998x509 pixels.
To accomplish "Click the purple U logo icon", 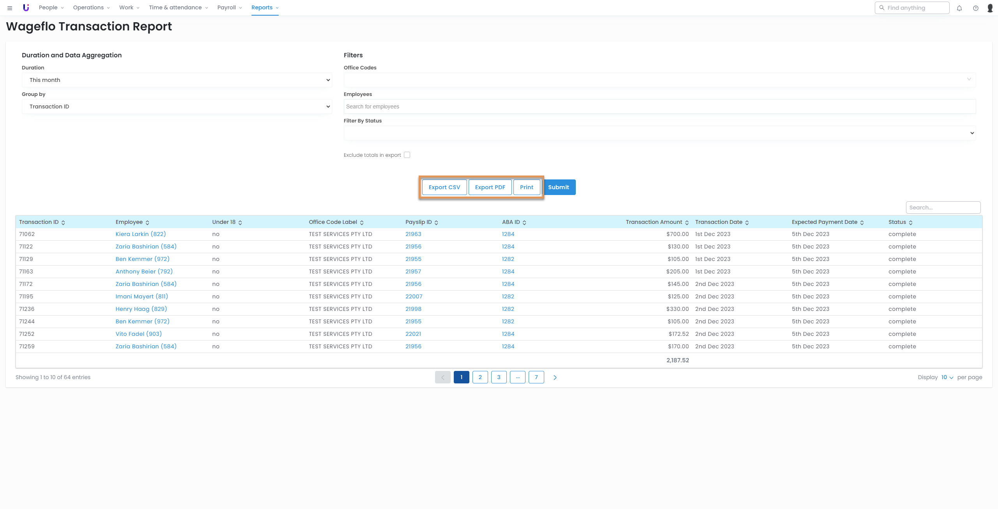I will pyautogui.click(x=26, y=7).
